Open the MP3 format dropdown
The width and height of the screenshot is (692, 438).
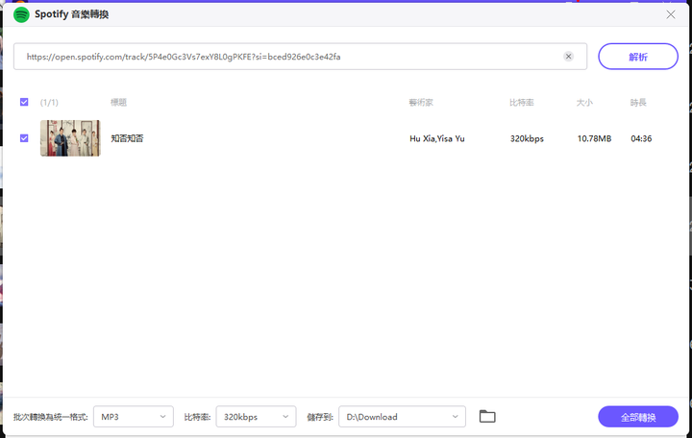click(x=134, y=416)
